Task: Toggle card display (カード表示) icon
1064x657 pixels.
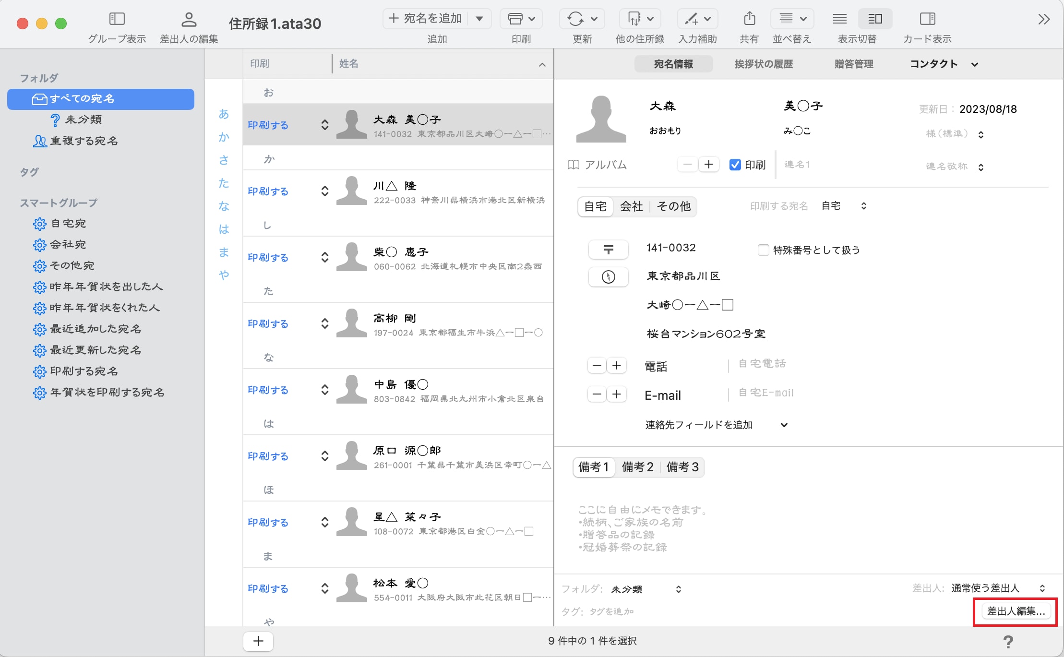Action: point(927,19)
